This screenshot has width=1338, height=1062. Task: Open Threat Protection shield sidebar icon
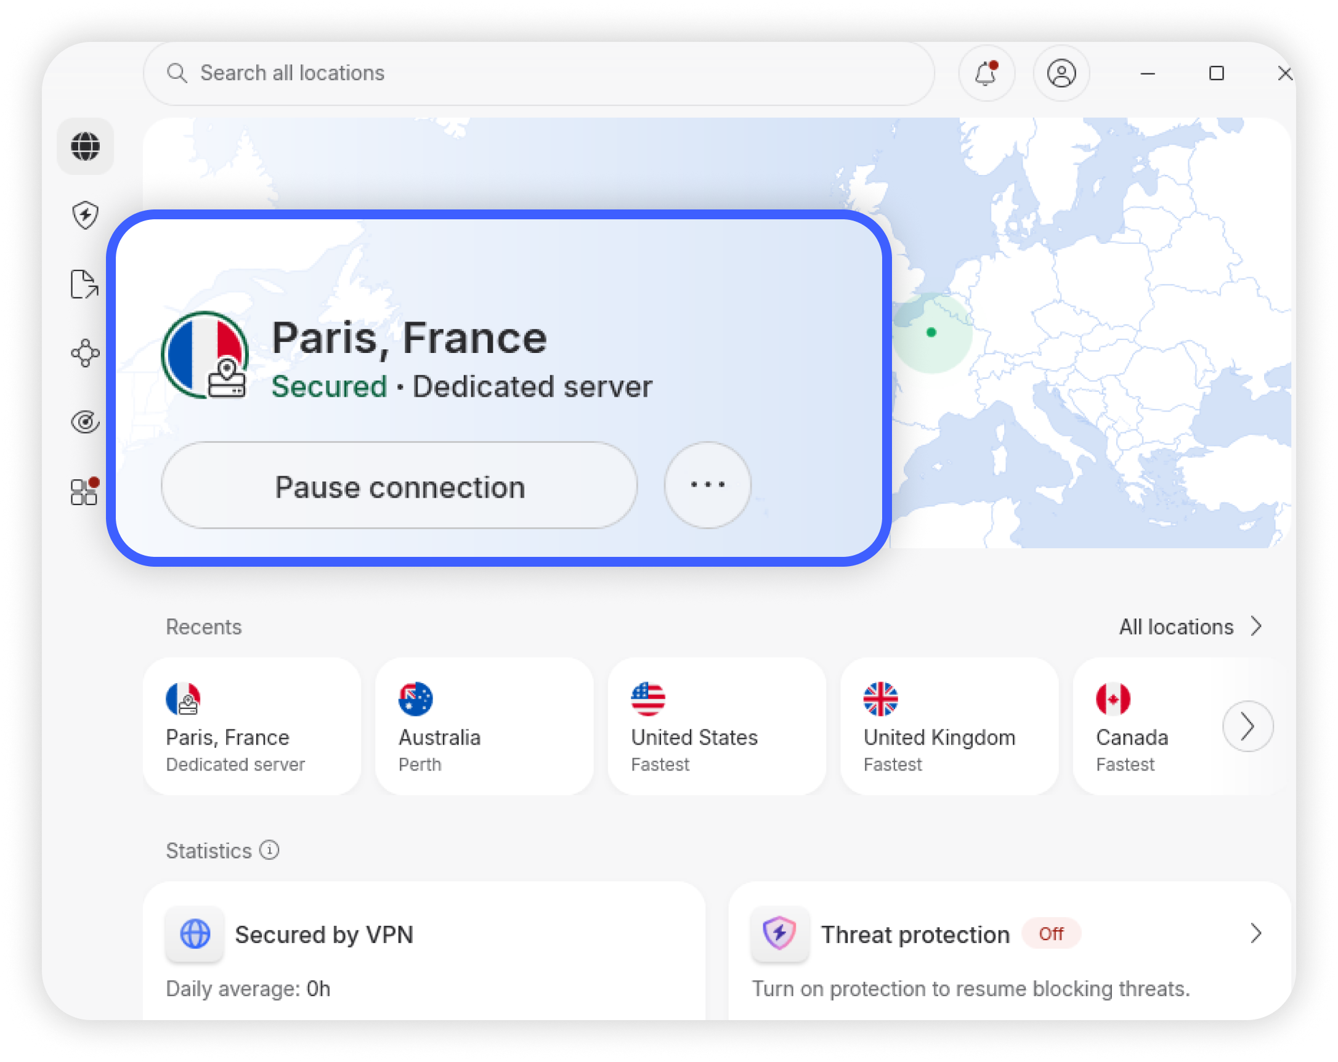85,216
